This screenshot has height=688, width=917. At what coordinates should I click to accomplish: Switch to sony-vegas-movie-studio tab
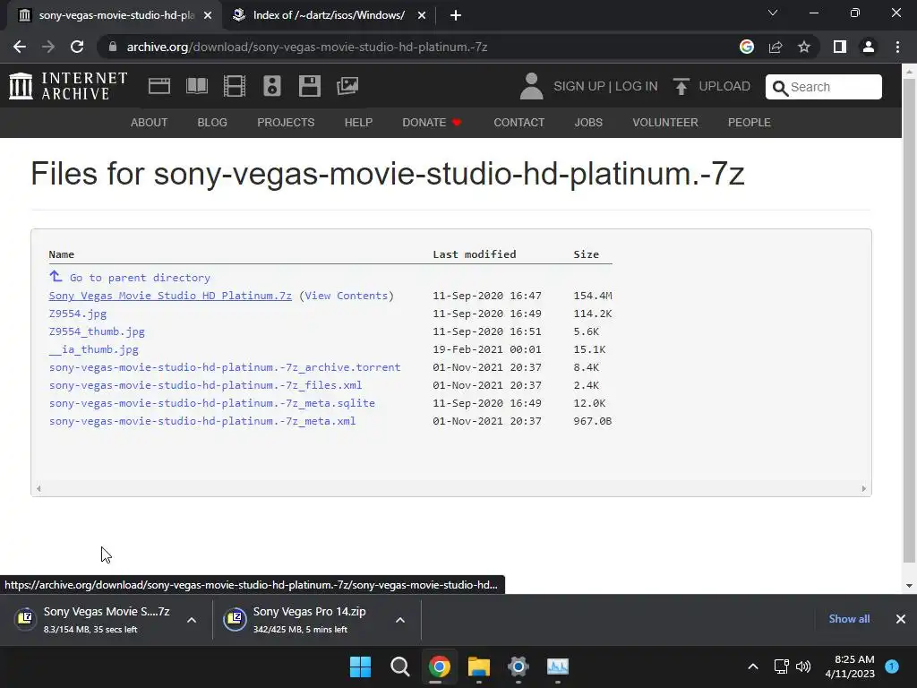(116, 15)
